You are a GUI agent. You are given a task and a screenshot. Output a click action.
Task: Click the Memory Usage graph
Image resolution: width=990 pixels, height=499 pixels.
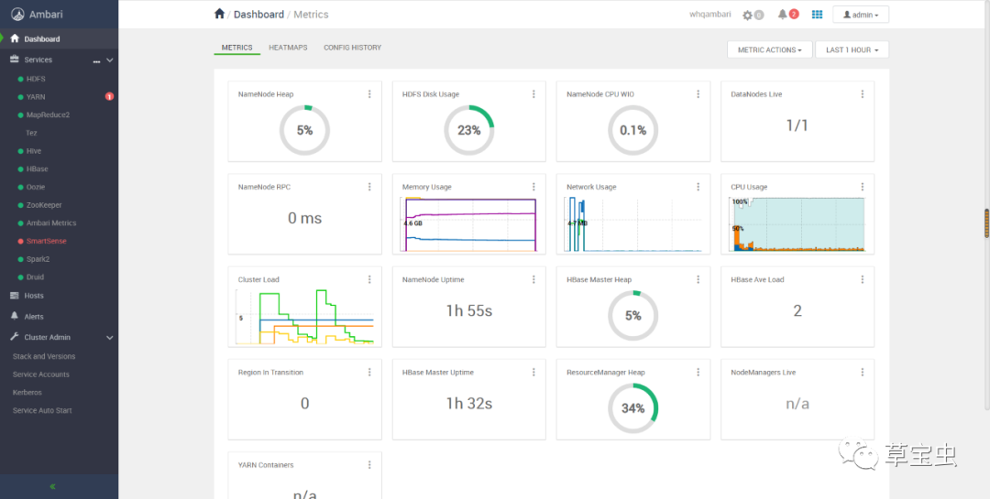pyautogui.click(x=468, y=224)
